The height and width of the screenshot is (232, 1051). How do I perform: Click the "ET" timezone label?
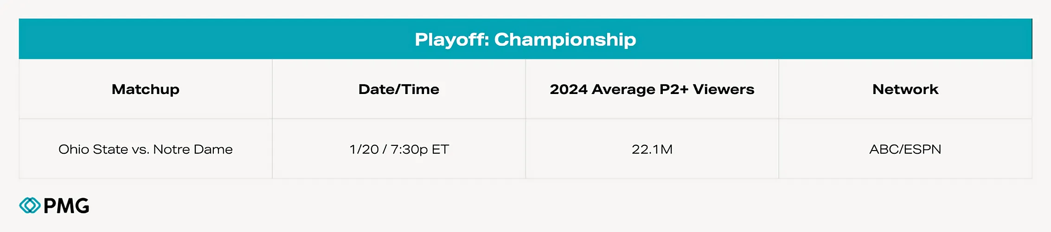(440, 149)
